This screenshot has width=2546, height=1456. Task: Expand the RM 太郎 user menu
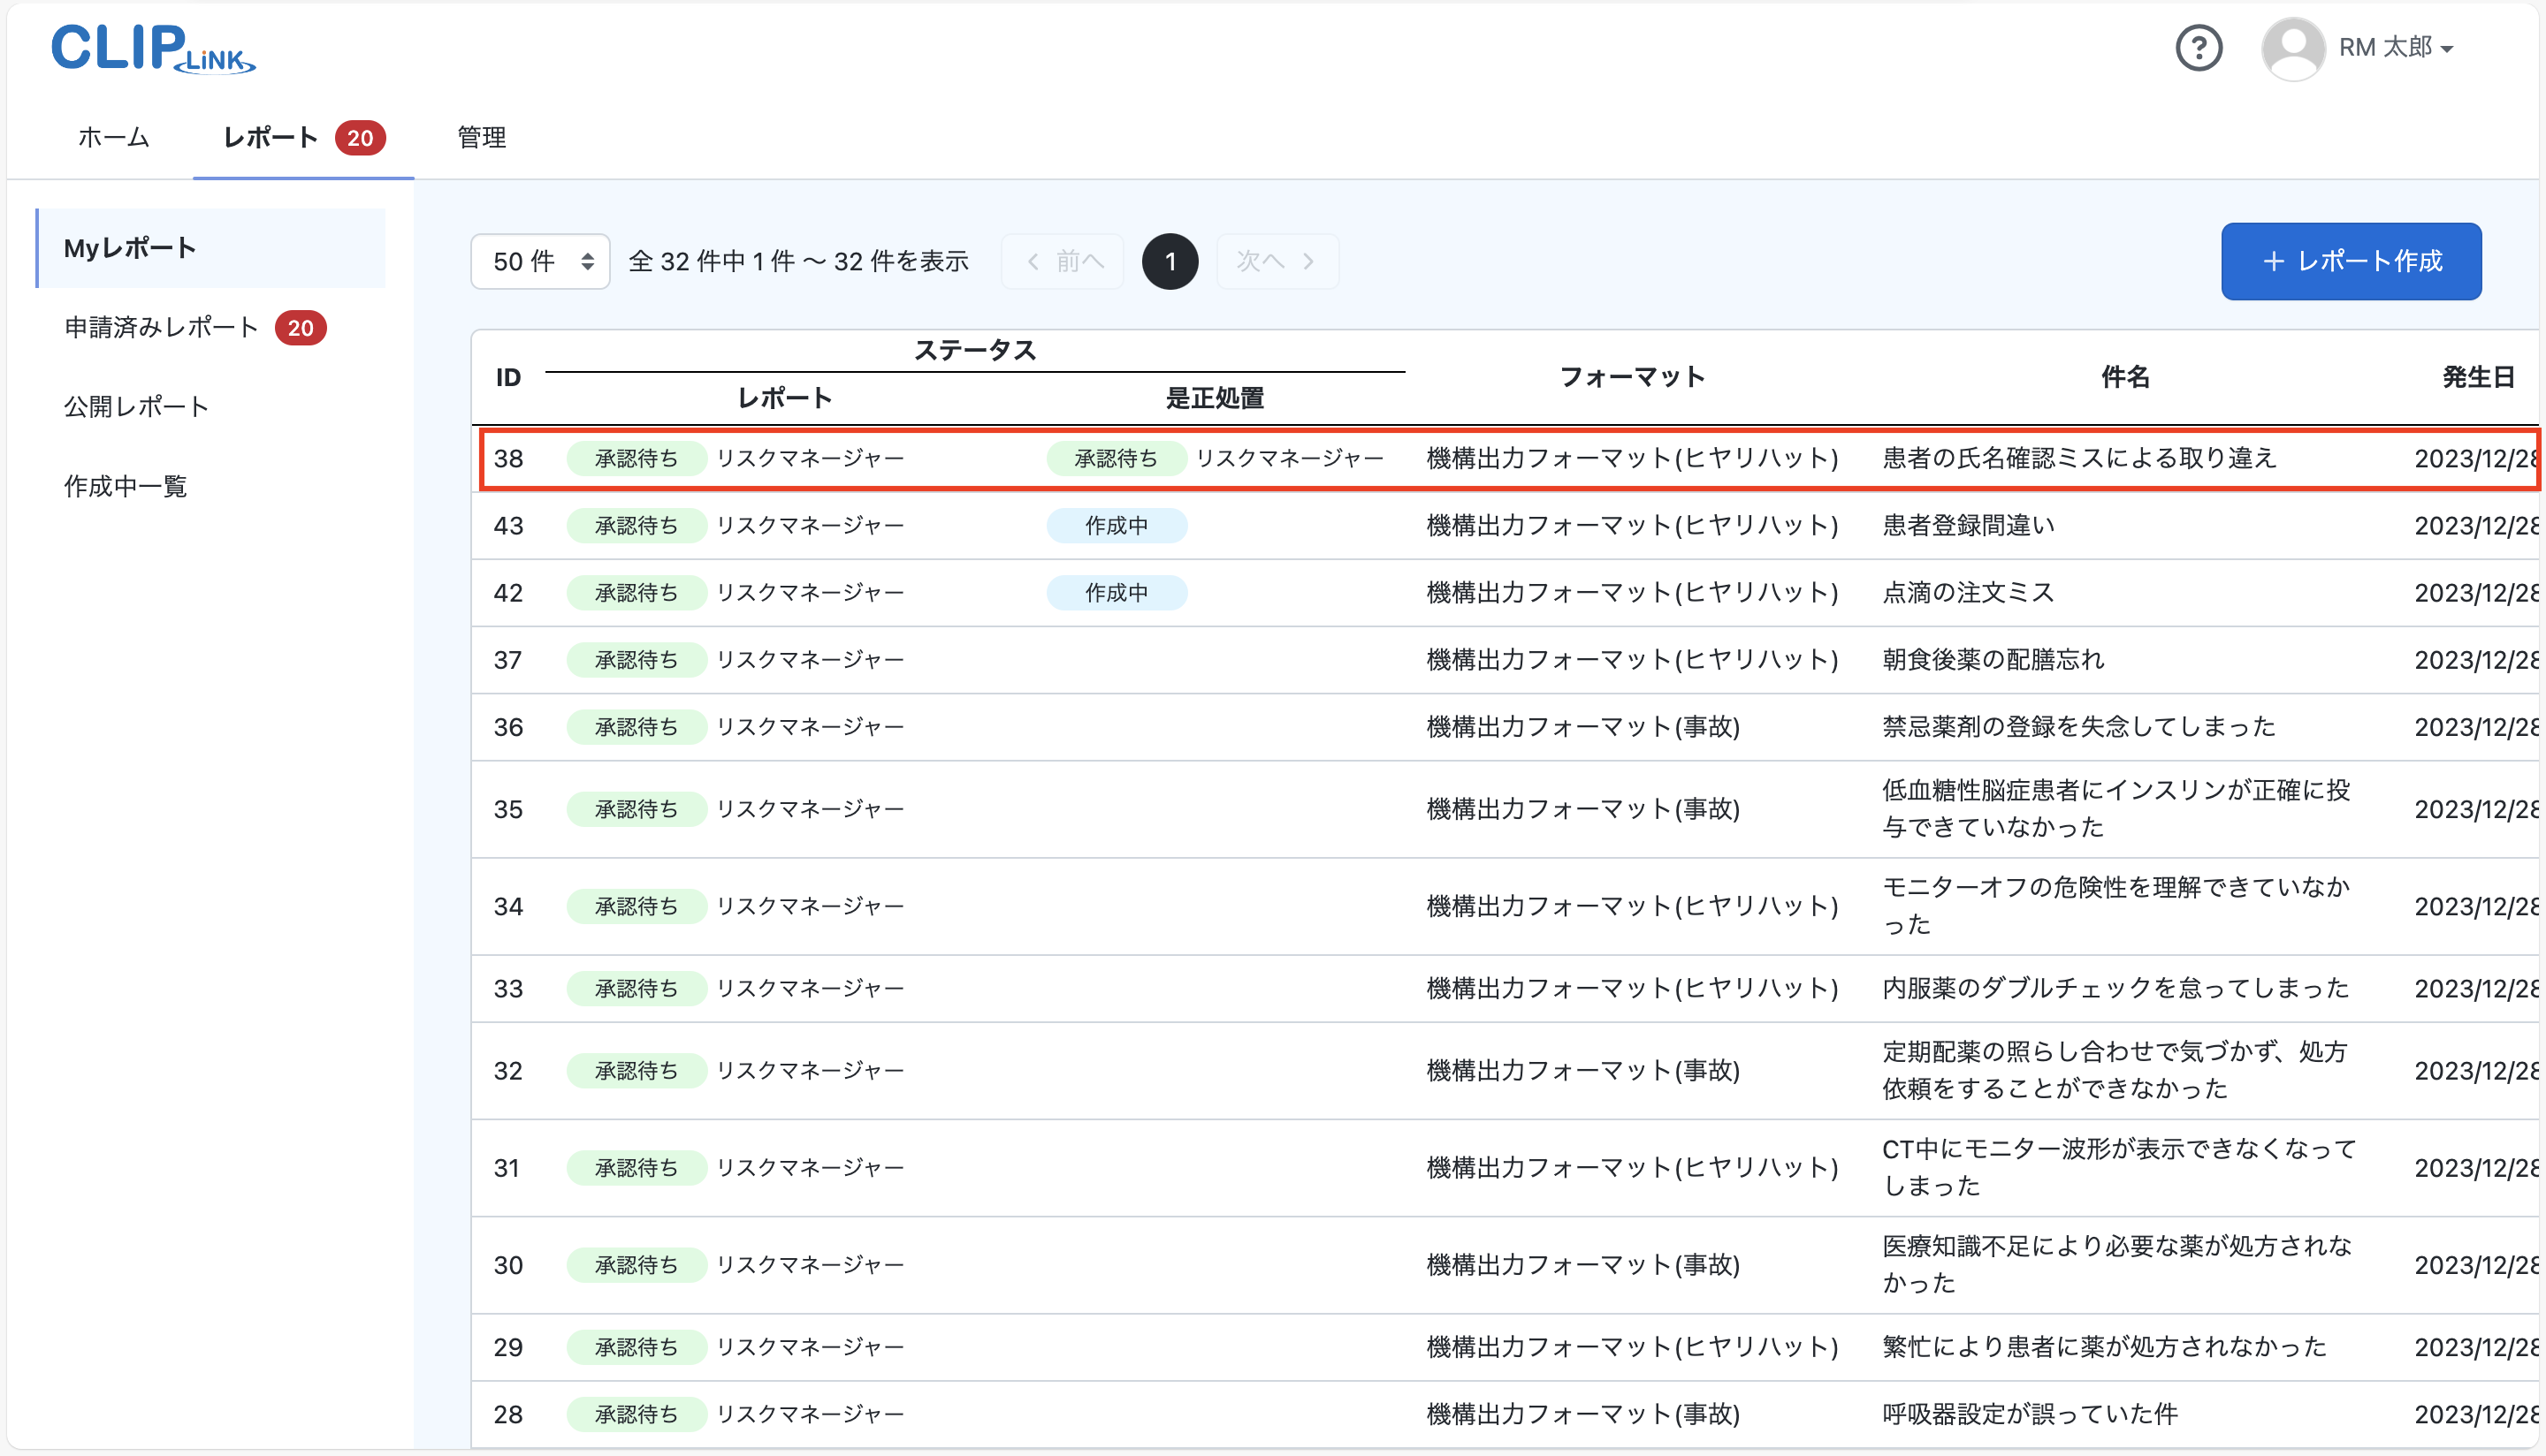pos(2396,47)
